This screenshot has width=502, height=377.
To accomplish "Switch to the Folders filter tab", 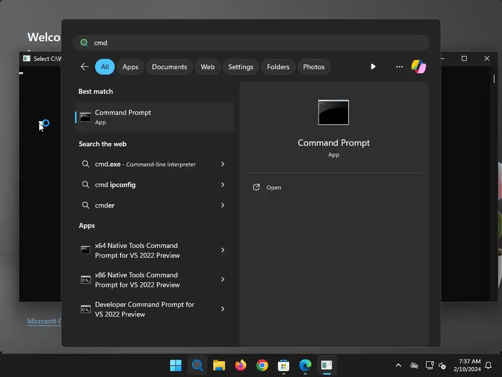I will [x=278, y=67].
